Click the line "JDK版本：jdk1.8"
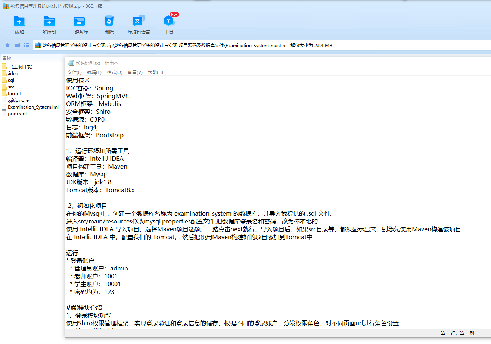The height and width of the screenshot is (344, 491). [89, 182]
